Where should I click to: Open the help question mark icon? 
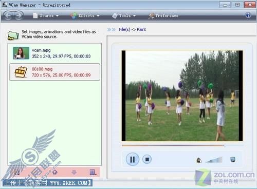tap(248, 15)
